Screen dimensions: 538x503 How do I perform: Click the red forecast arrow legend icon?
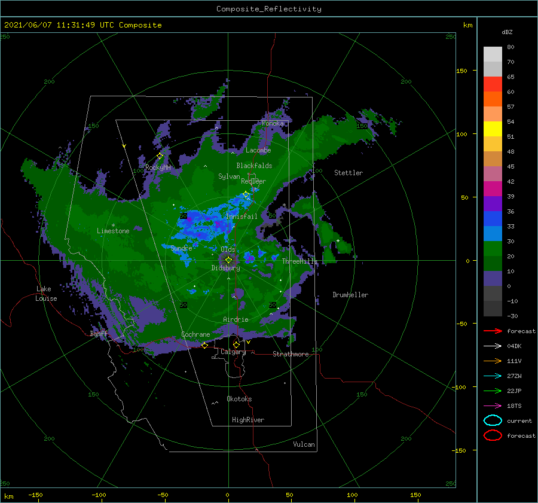(x=493, y=331)
